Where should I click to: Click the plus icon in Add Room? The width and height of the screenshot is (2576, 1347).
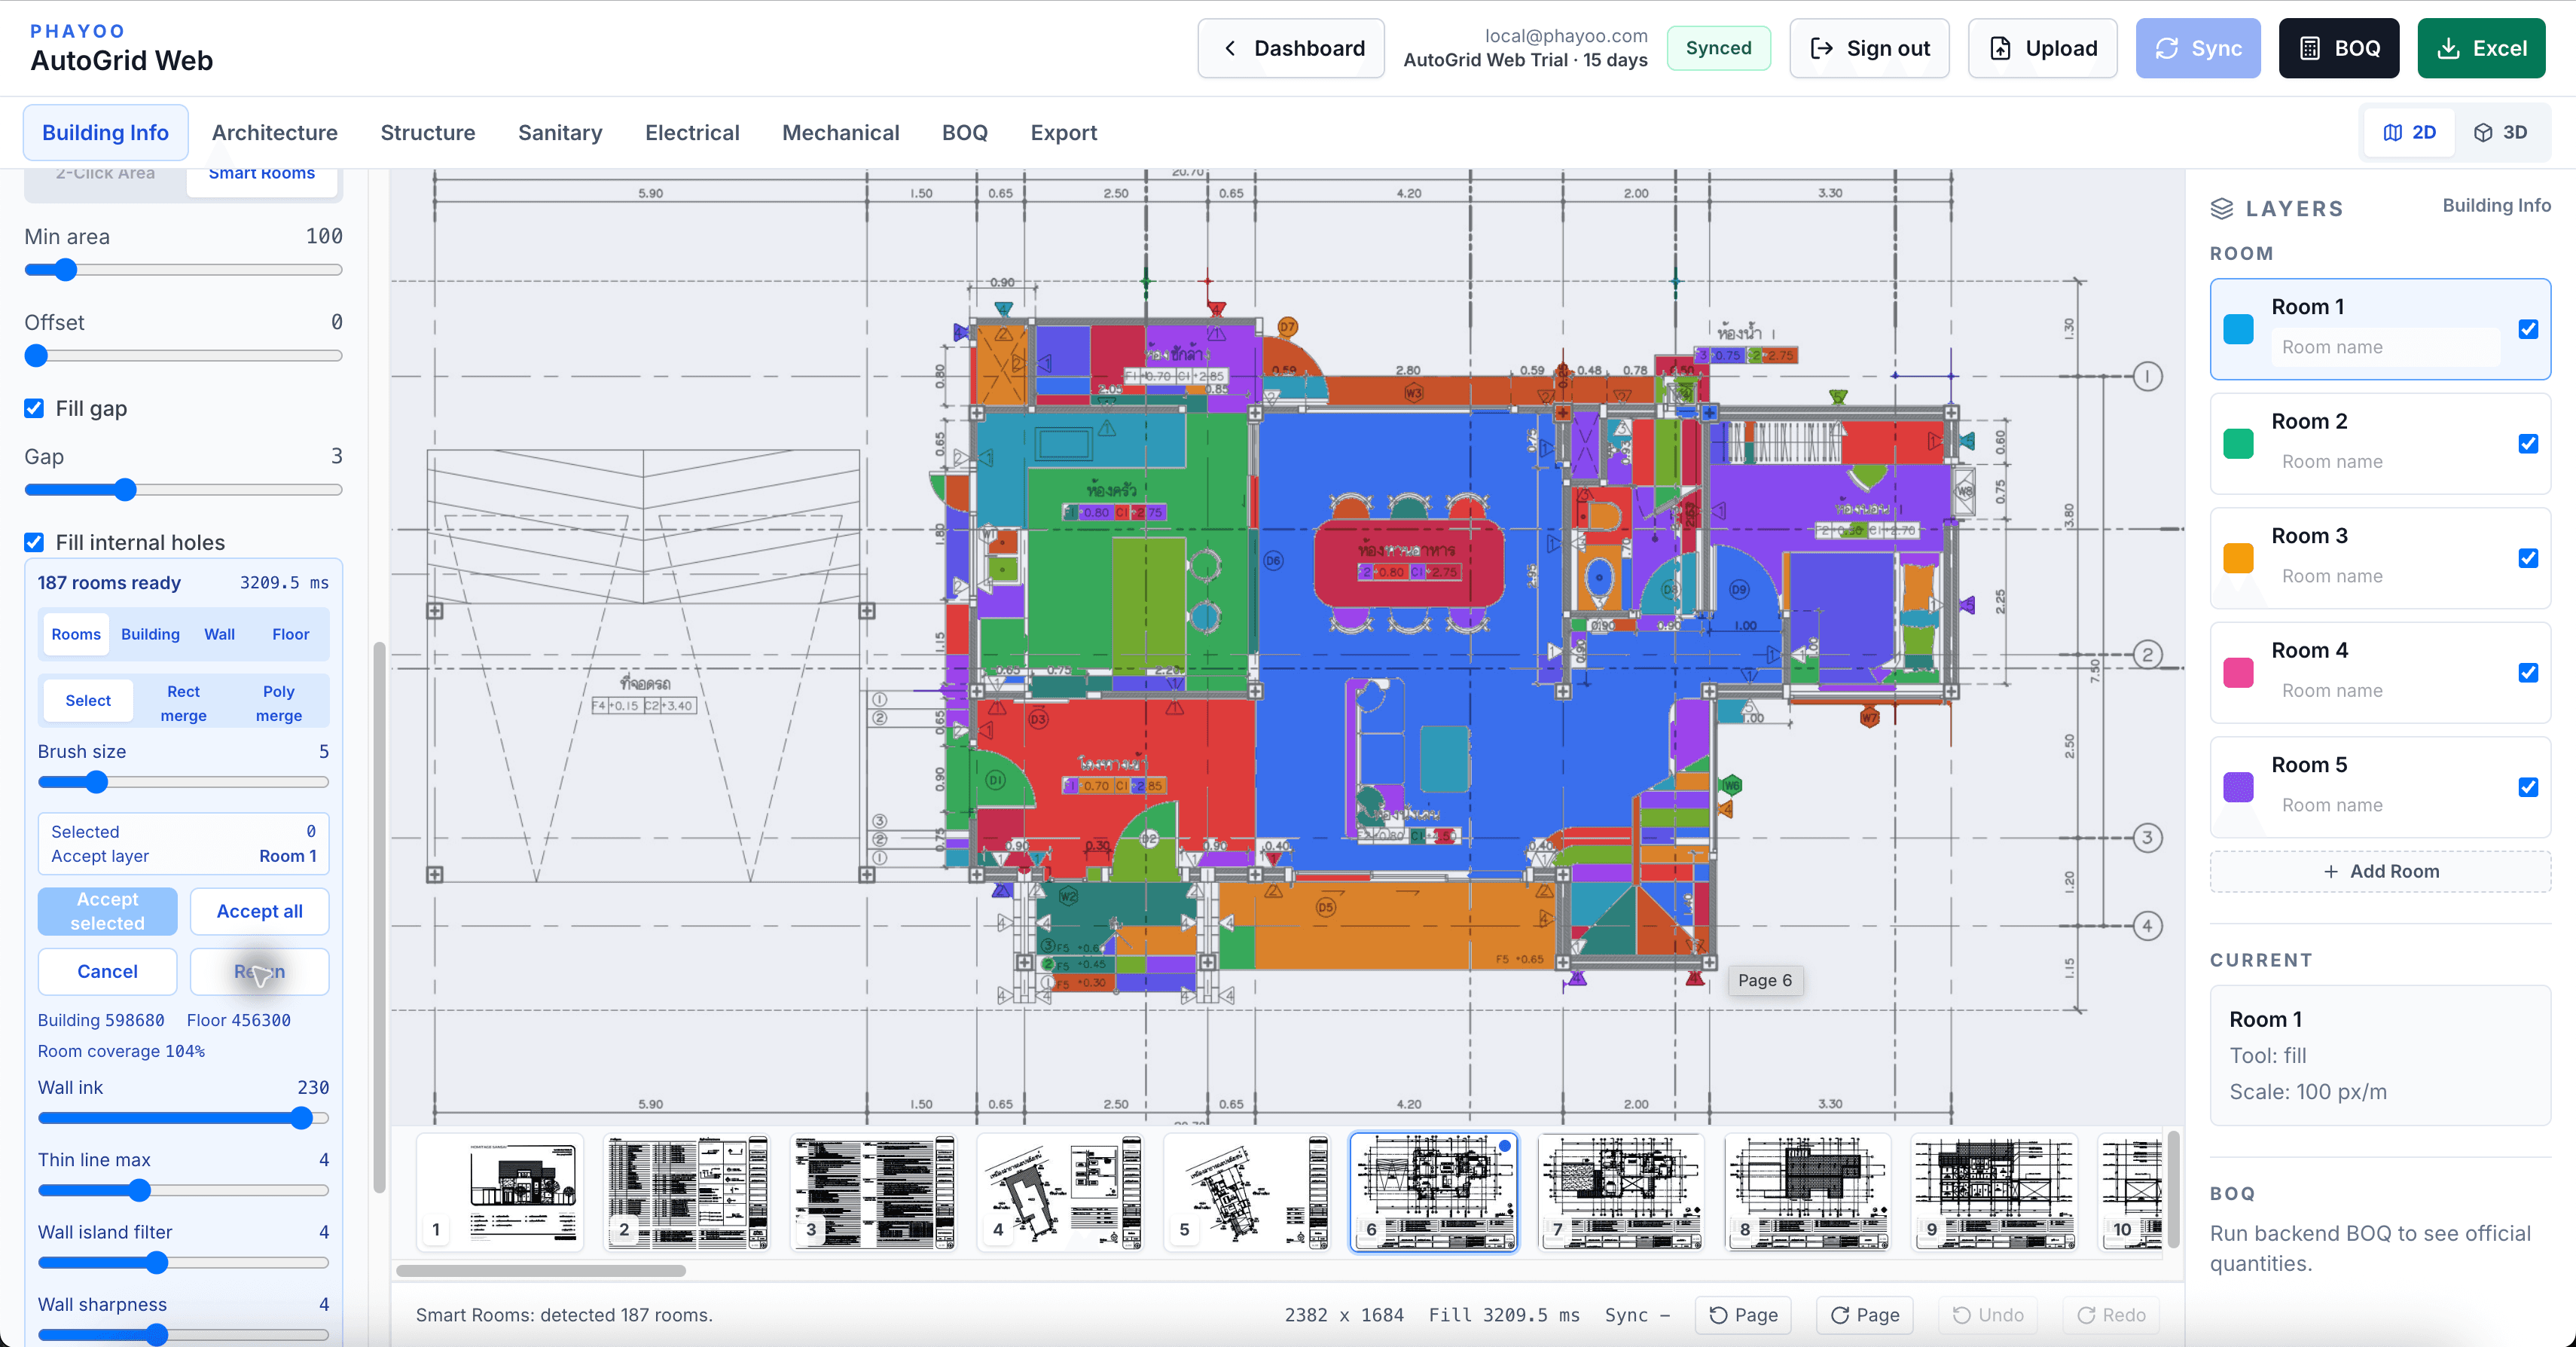pyautogui.click(x=2331, y=871)
